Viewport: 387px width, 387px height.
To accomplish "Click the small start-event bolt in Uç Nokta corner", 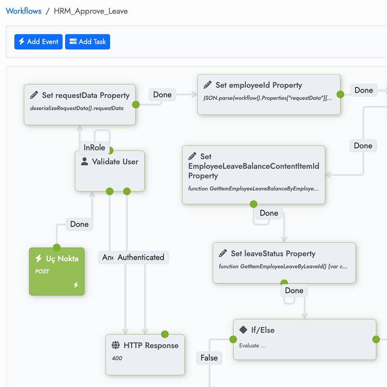I will [x=76, y=285].
